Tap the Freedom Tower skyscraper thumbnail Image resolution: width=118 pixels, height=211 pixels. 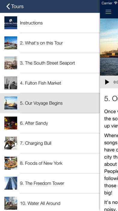[x=11, y=183]
